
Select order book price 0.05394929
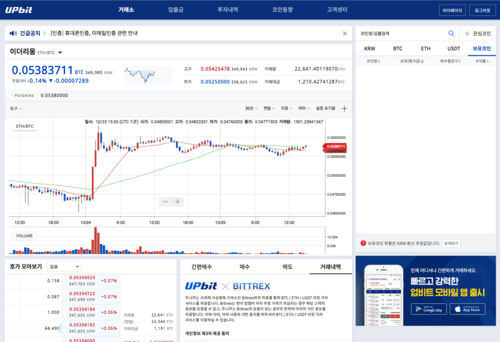tap(82, 278)
